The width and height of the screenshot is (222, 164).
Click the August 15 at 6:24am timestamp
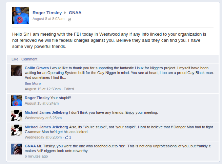click(x=41, y=103)
